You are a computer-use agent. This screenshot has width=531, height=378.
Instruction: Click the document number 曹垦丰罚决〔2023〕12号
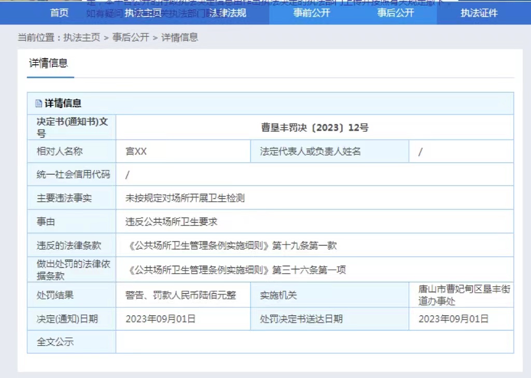pos(315,128)
